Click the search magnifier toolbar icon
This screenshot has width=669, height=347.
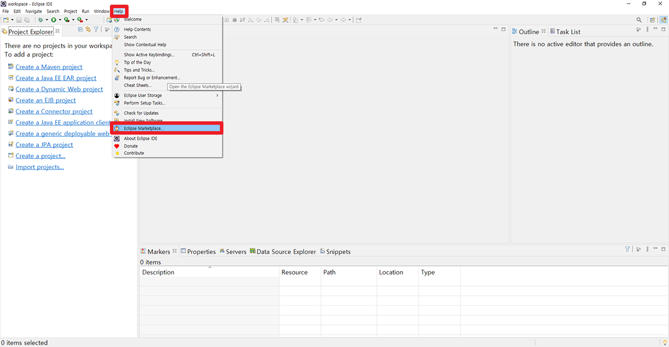coord(639,20)
